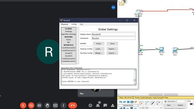194x109 pixels.
Task: Show the participants list icon
Action: tap(98, 105)
